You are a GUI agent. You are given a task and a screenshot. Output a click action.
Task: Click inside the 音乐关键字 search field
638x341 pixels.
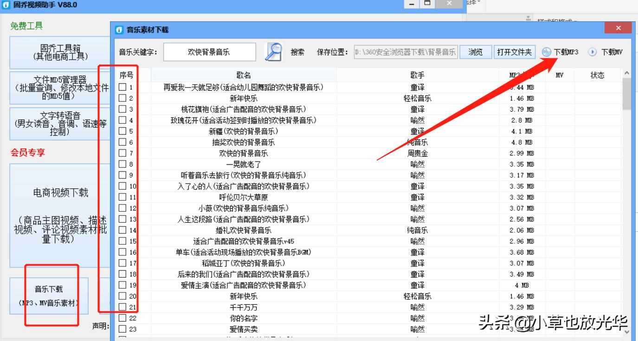(209, 52)
